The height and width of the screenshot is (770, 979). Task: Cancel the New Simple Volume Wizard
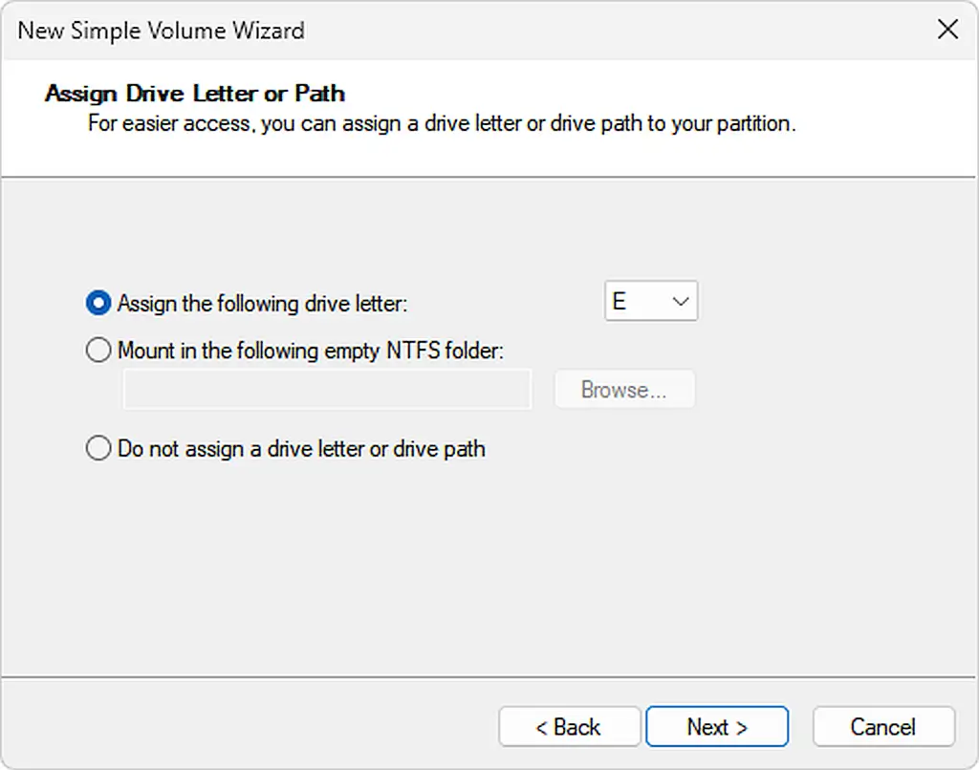click(883, 726)
